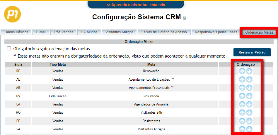Move Agendamentos de Ligações up
278x135 pixels.
pos(242,79)
